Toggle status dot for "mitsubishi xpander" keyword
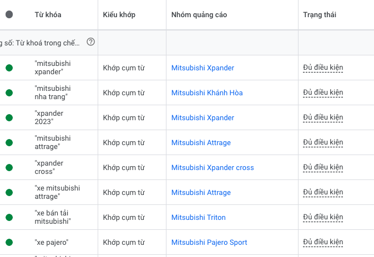 tap(9, 68)
